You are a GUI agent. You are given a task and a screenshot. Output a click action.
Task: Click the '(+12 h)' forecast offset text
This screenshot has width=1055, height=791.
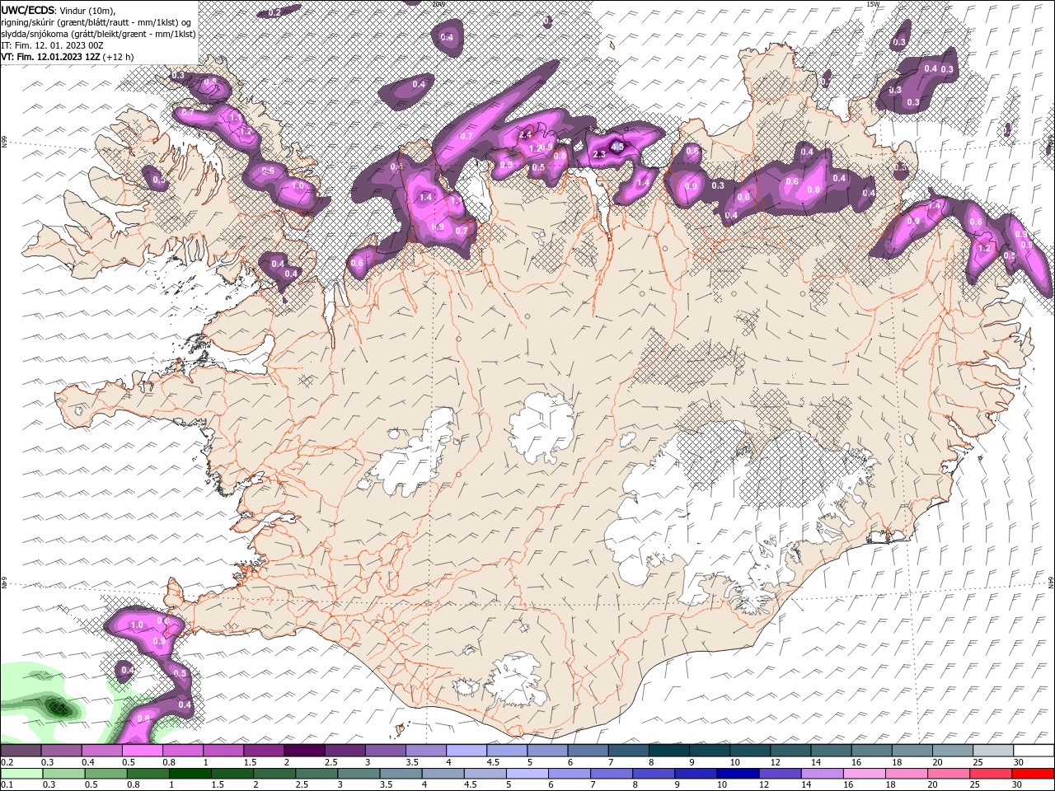119,57
